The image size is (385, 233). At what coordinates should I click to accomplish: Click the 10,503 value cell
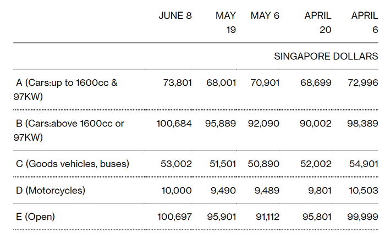[x=364, y=190]
